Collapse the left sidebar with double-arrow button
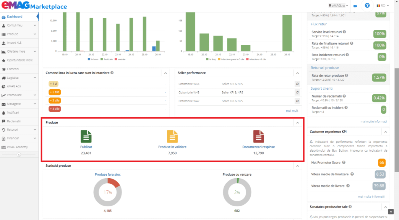This screenshot has width=399, height=220. coord(19,155)
